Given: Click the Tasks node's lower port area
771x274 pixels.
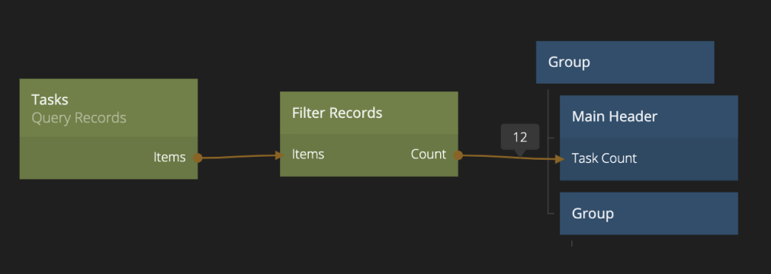Looking at the screenshot, I should tap(108, 158).
